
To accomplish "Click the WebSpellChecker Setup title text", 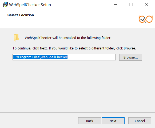I will pos(30,5).
